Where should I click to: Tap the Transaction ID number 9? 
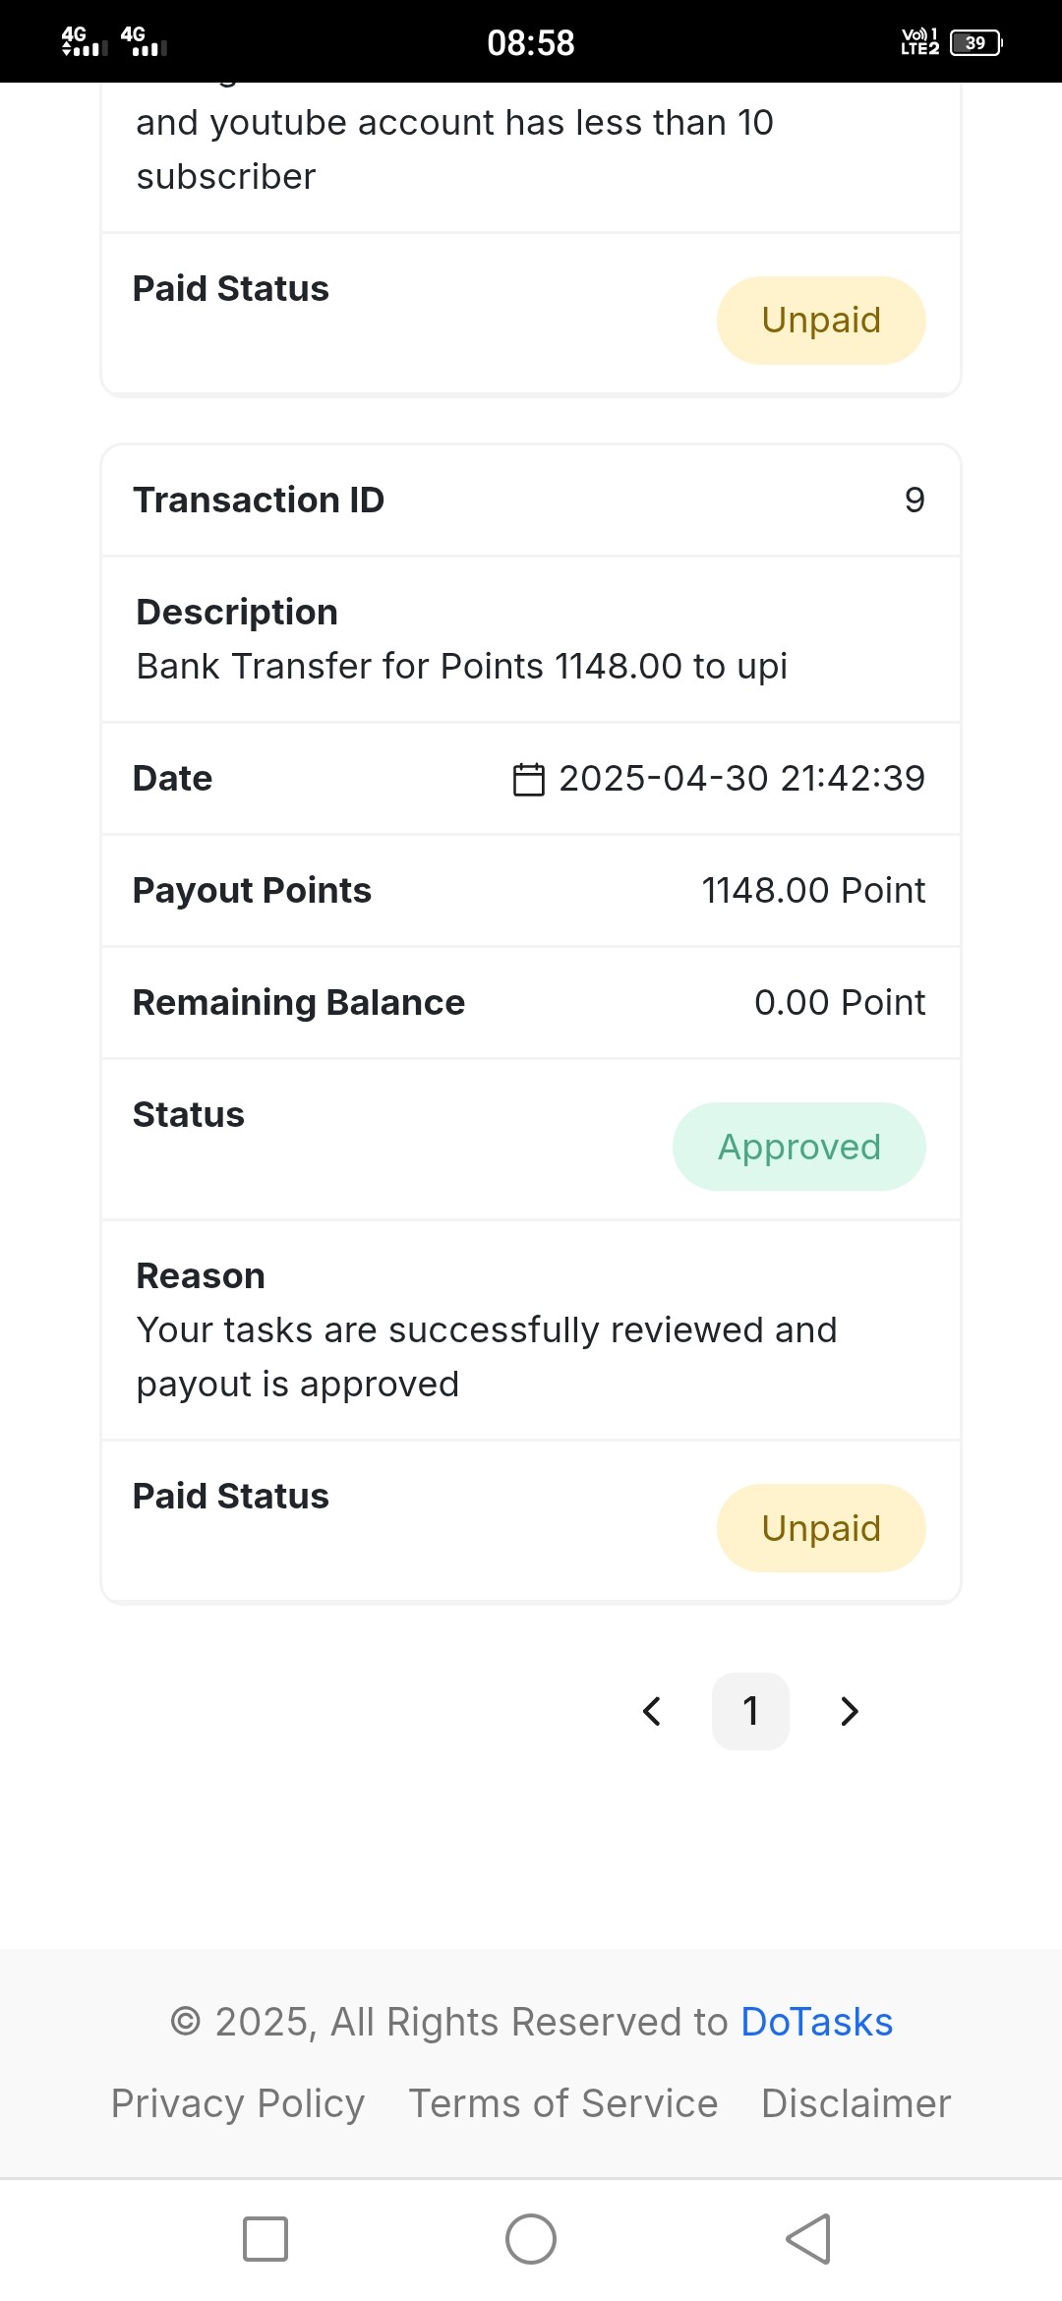(914, 500)
